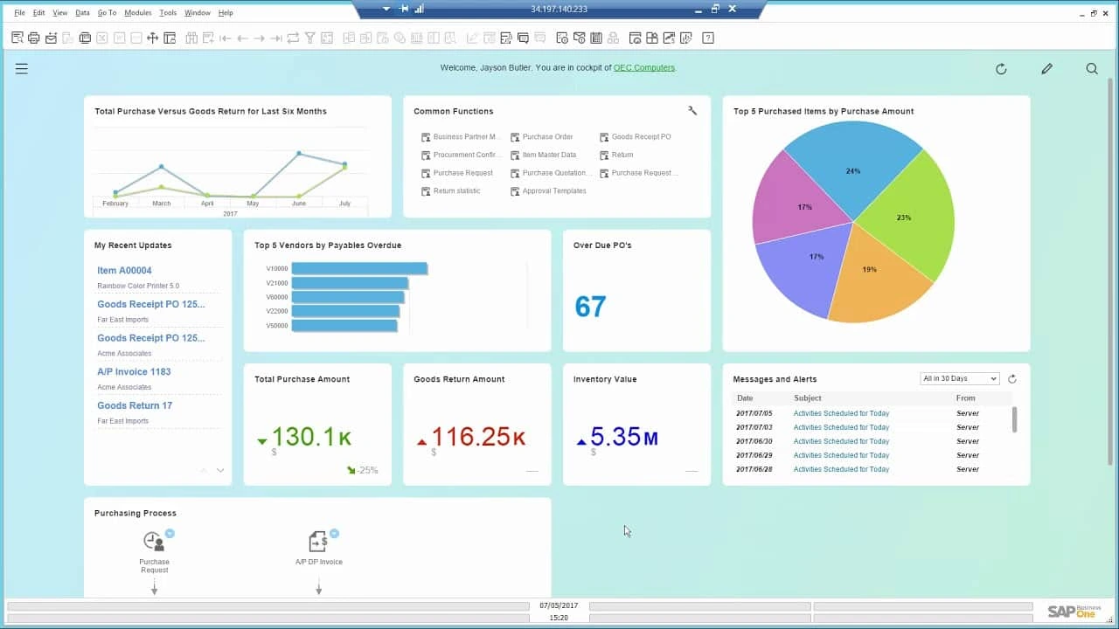The image size is (1119, 629).
Task: Click the pencil edit cockpit icon
Action: point(1046,69)
